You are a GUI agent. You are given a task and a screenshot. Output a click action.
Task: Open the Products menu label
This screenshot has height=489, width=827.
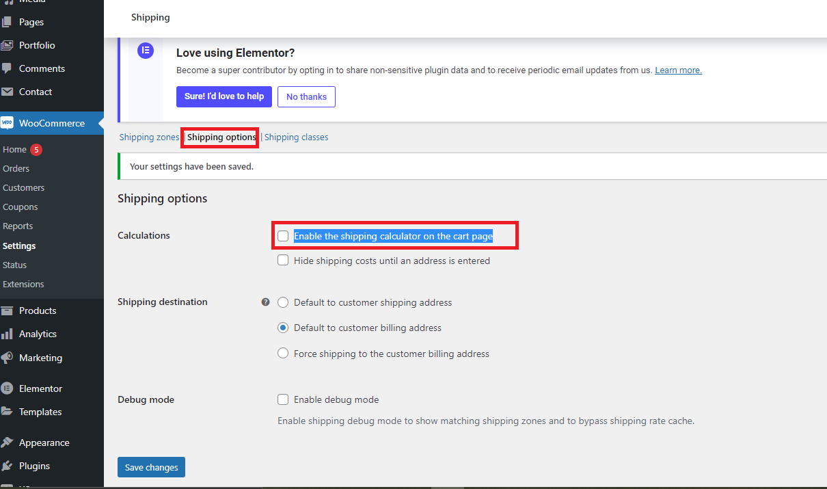click(38, 310)
